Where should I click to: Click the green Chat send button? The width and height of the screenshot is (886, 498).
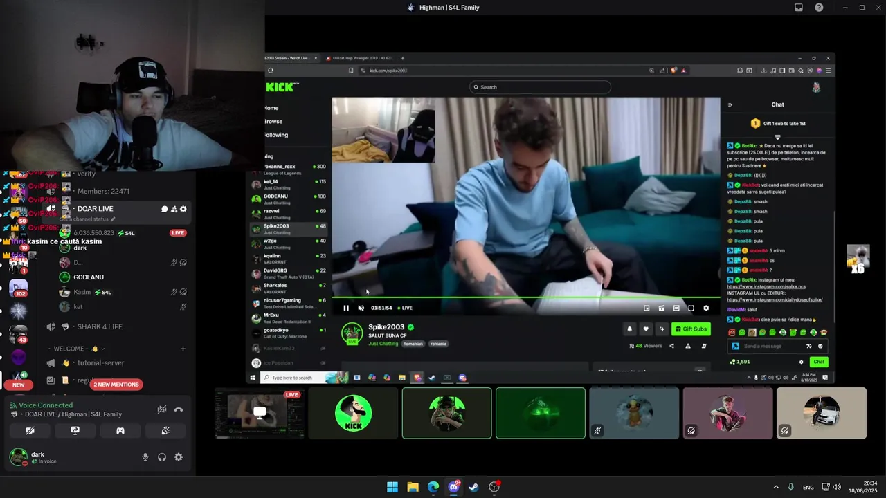point(819,362)
